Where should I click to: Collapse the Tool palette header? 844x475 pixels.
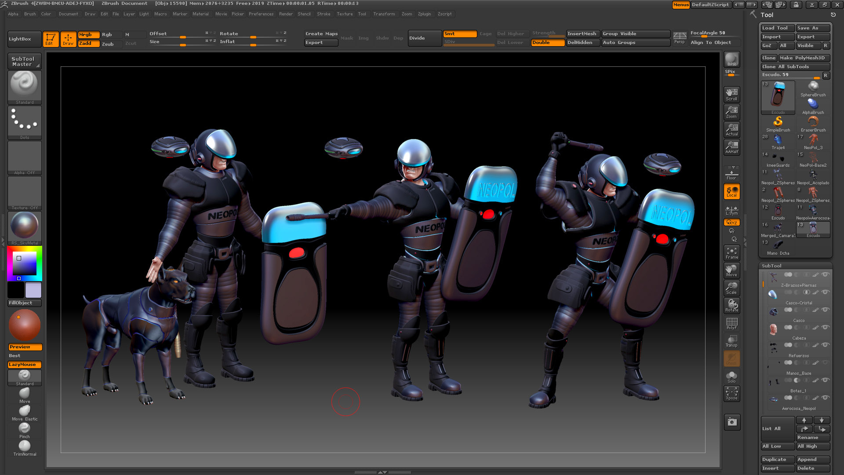pos(767,15)
